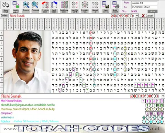
Task: Click the Save screen label button
Action: click(106, 11)
